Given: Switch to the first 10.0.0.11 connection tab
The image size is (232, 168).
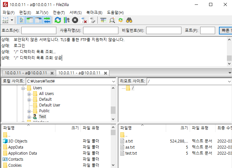Looking at the screenshot, I should pos(26,73).
